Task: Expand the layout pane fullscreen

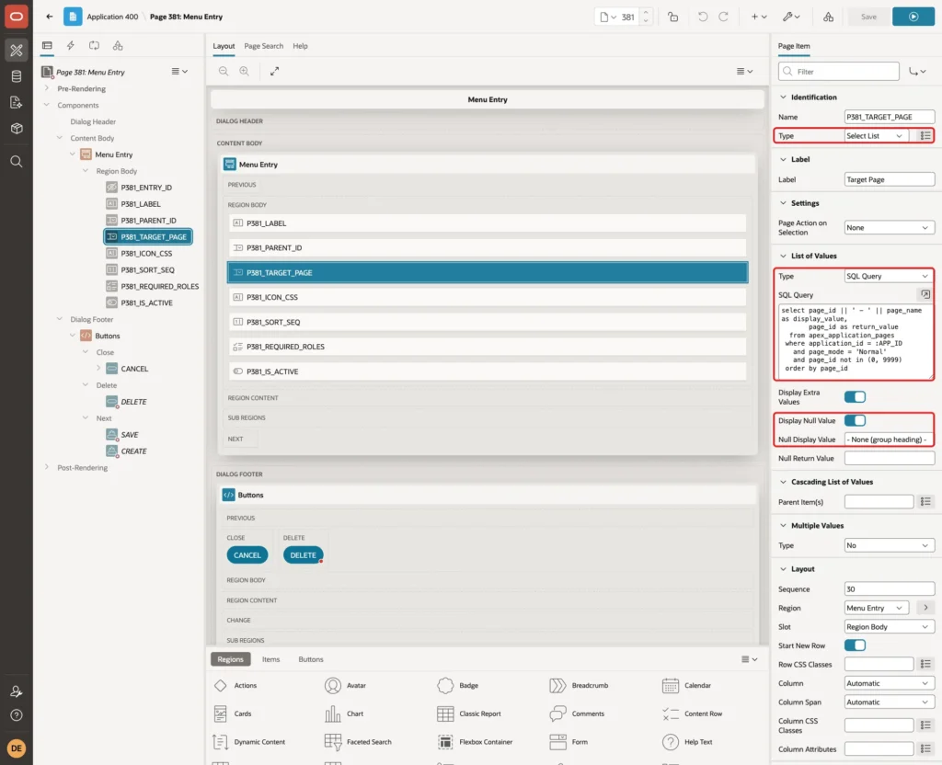Action: (274, 71)
